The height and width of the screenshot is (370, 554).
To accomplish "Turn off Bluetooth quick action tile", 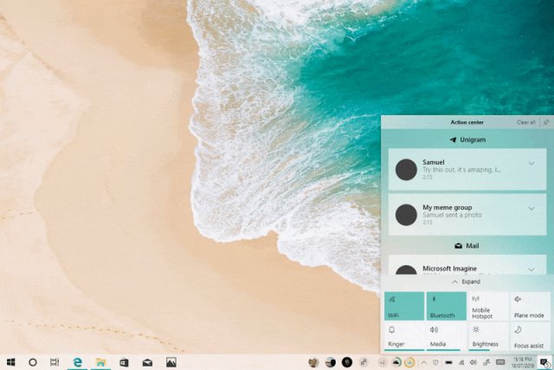I will pos(446,306).
